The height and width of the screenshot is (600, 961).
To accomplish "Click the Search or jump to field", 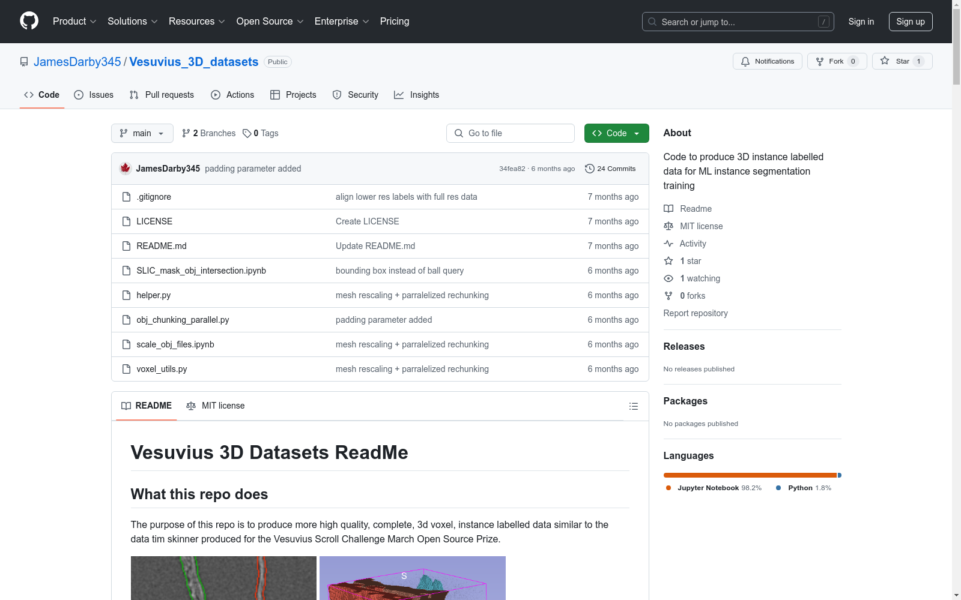I will pyautogui.click(x=738, y=22).
